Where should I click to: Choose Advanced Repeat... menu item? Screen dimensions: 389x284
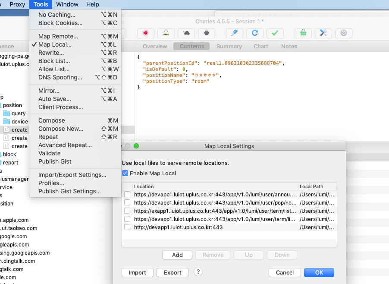click(75, 145)
